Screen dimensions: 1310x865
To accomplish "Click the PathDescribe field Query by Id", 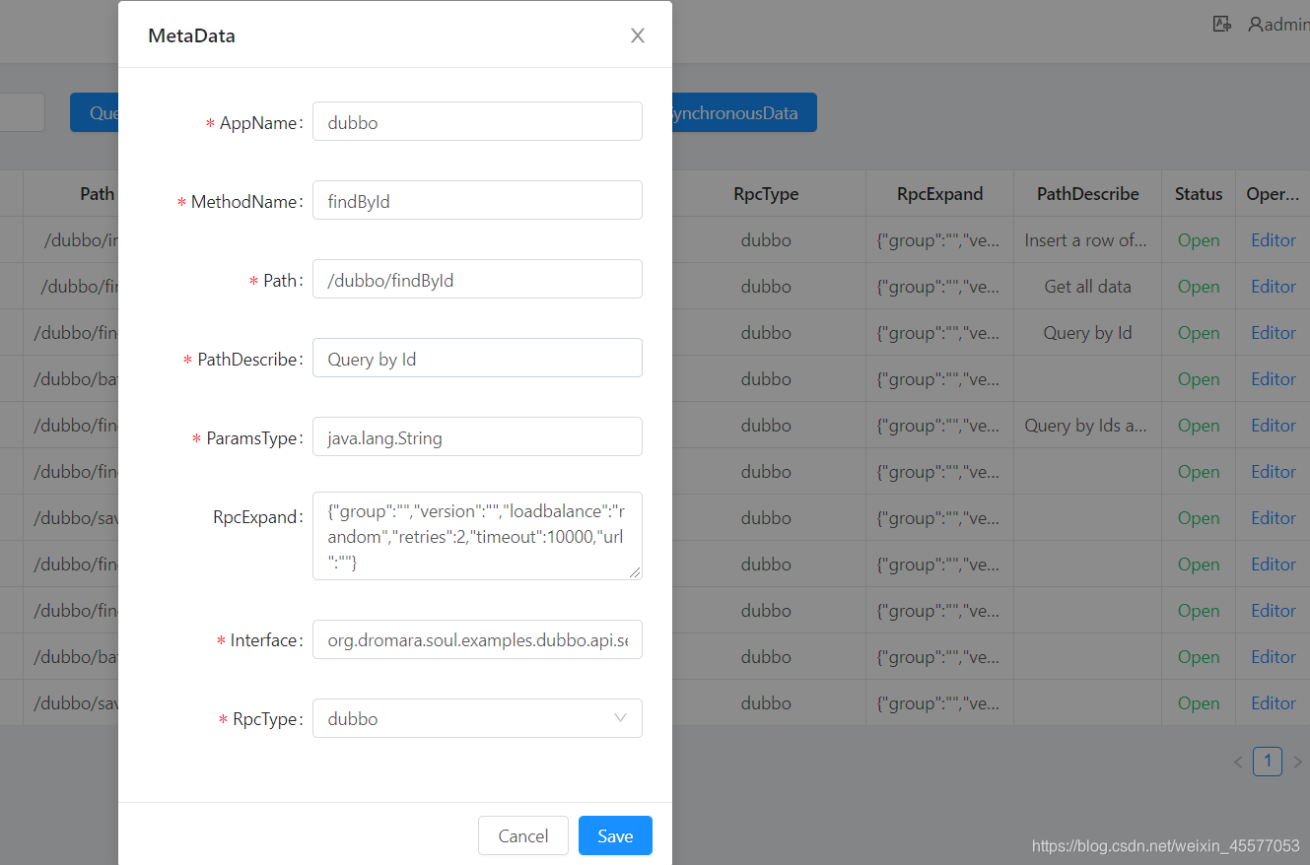I will click(x=477, y=359).
